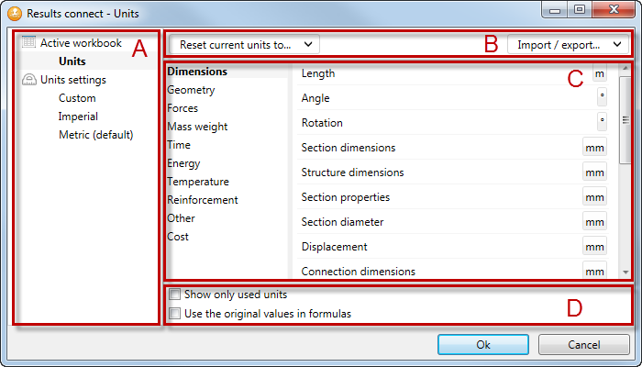Click the Length unit button showing m
Image resolution: width=642 pixels, height=367 pixels.
599,73
